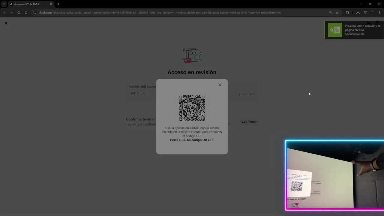Go back to the previous page
The height and width of the screenshot is (216, 384).
pyautogui.click(x=4, y=13)
